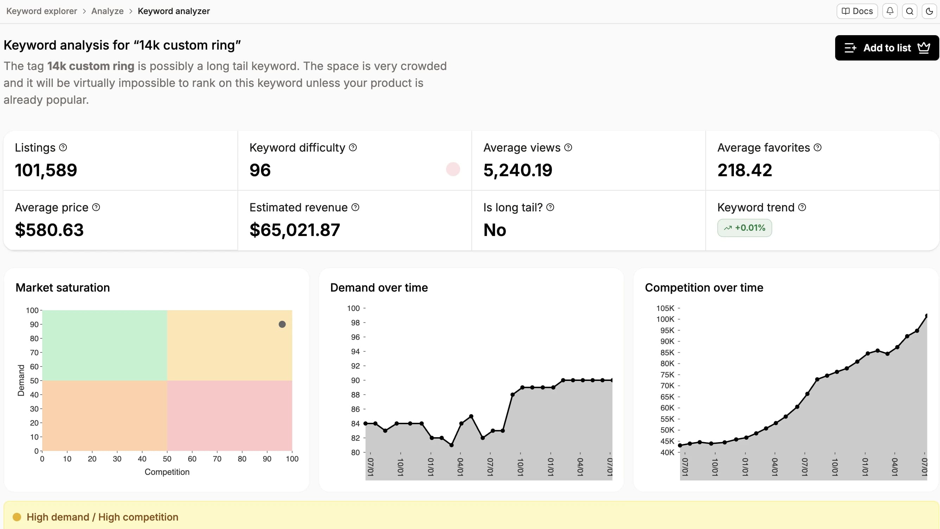
Task: Open the notifications bell icon
Action: tap(890, 11)
